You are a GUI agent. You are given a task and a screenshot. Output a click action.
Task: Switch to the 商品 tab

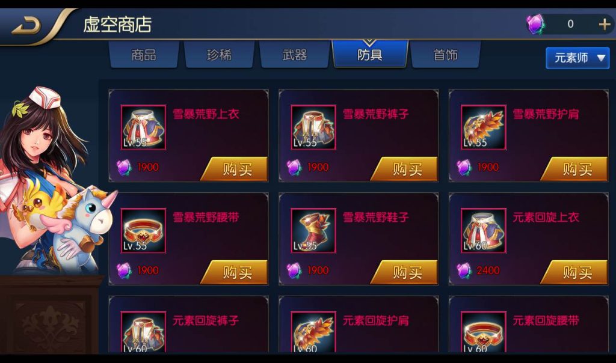[144, 55]
